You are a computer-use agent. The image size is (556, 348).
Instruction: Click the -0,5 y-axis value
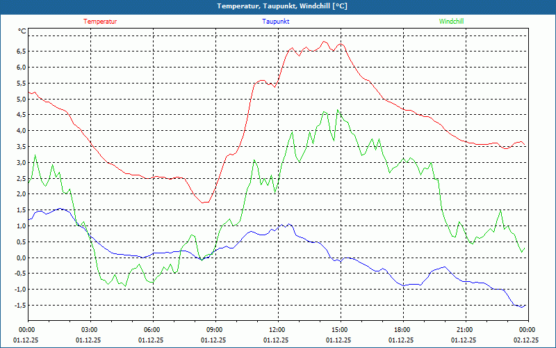[x=20, y=274]
